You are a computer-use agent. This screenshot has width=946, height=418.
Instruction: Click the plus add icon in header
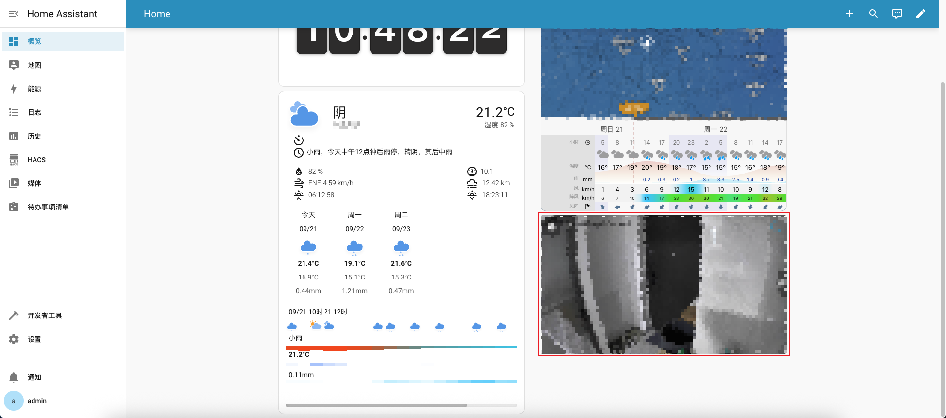point(849,14)
